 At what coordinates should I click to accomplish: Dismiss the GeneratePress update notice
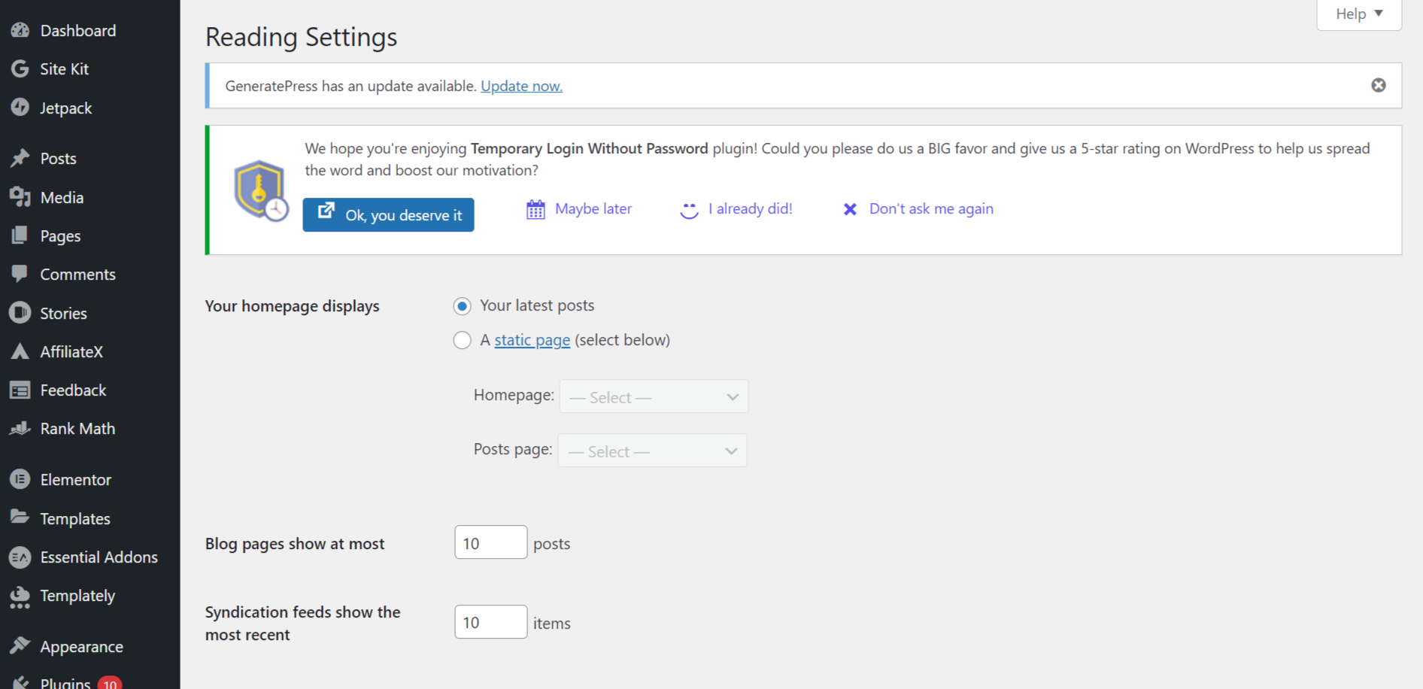[1379, 85]
